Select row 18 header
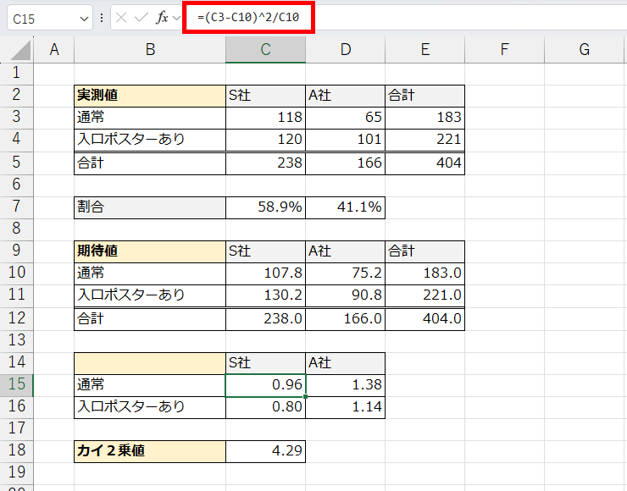Image resolution: width=627 pixels, height=491 pixels. click(17, 451)
